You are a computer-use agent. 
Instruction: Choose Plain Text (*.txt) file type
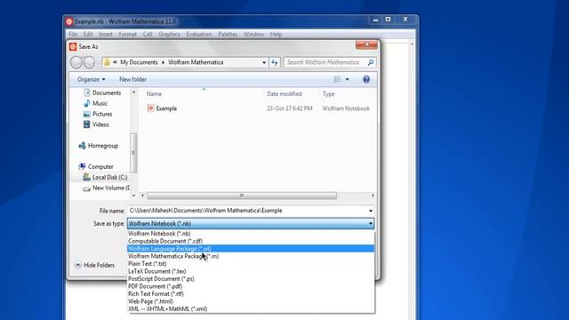(x=251, y=264)
